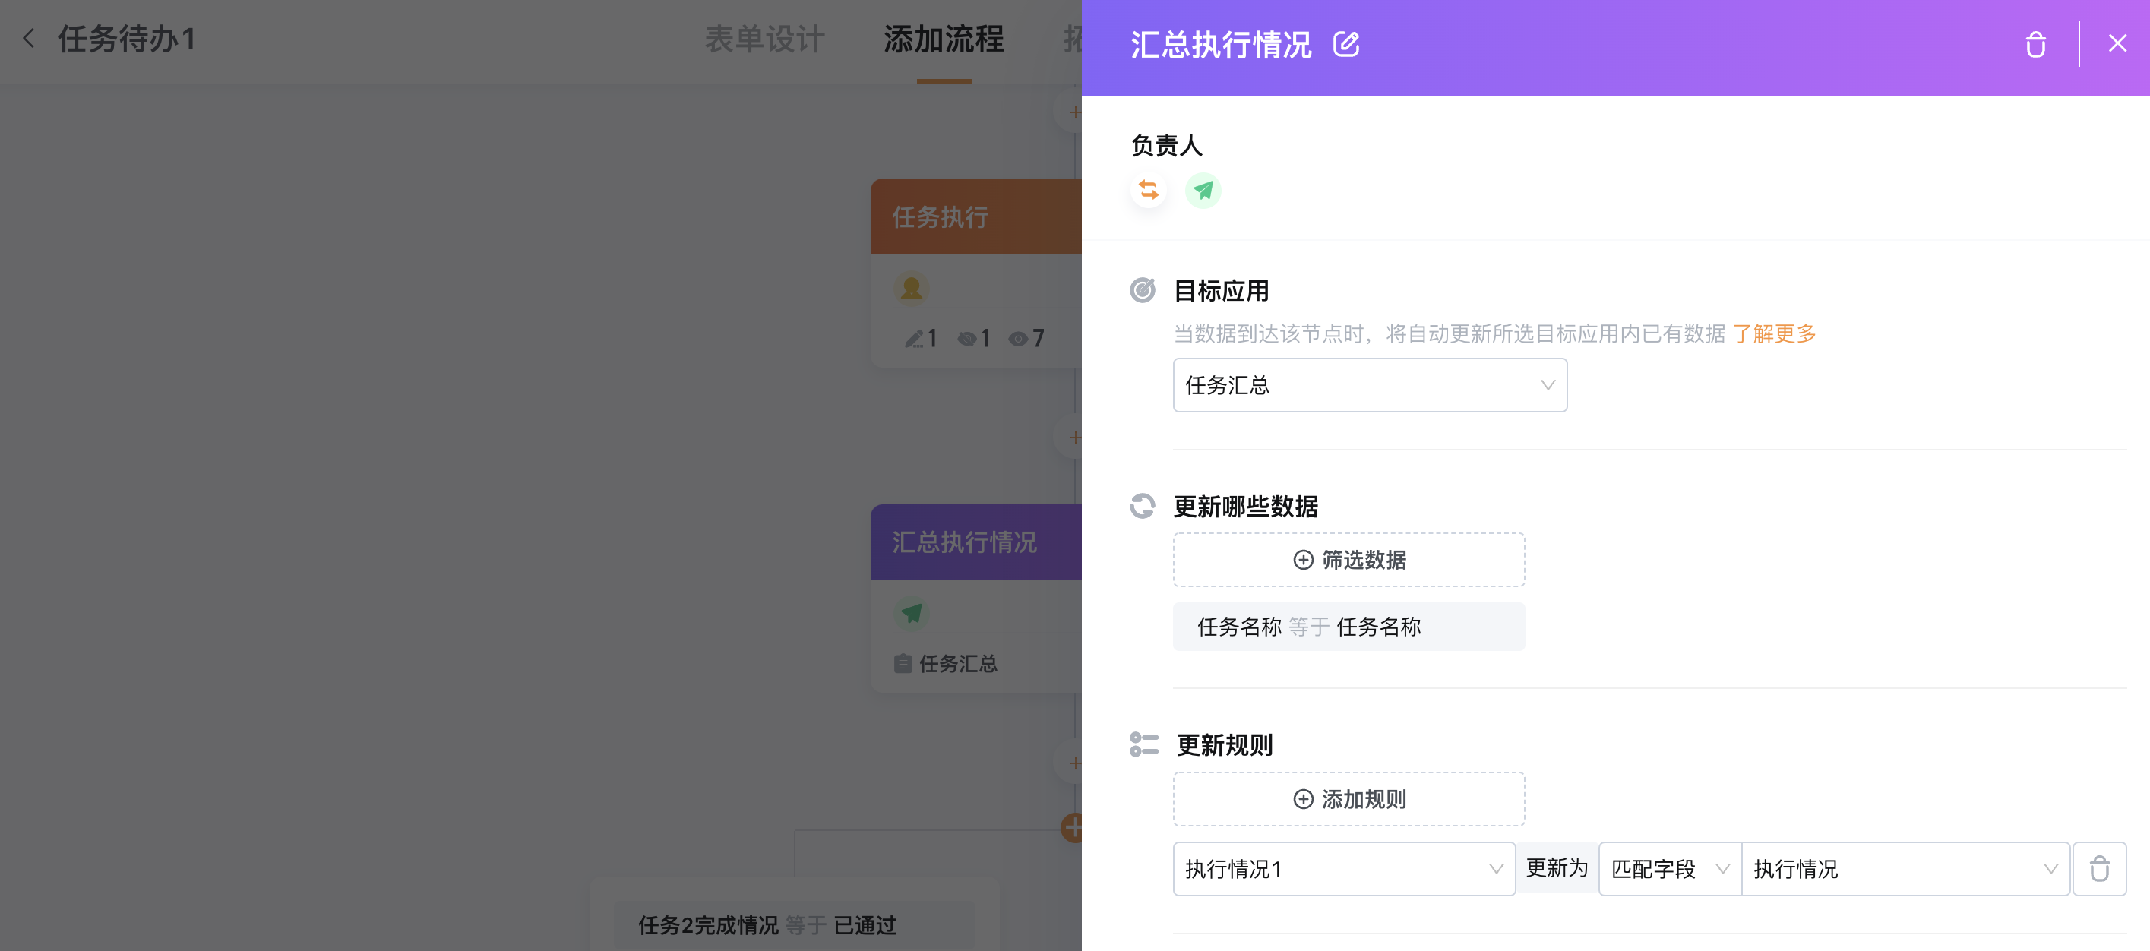Close the 汇总执行情况 side panel
This screenshot has height=951, width=2150.
(2117, 43)
